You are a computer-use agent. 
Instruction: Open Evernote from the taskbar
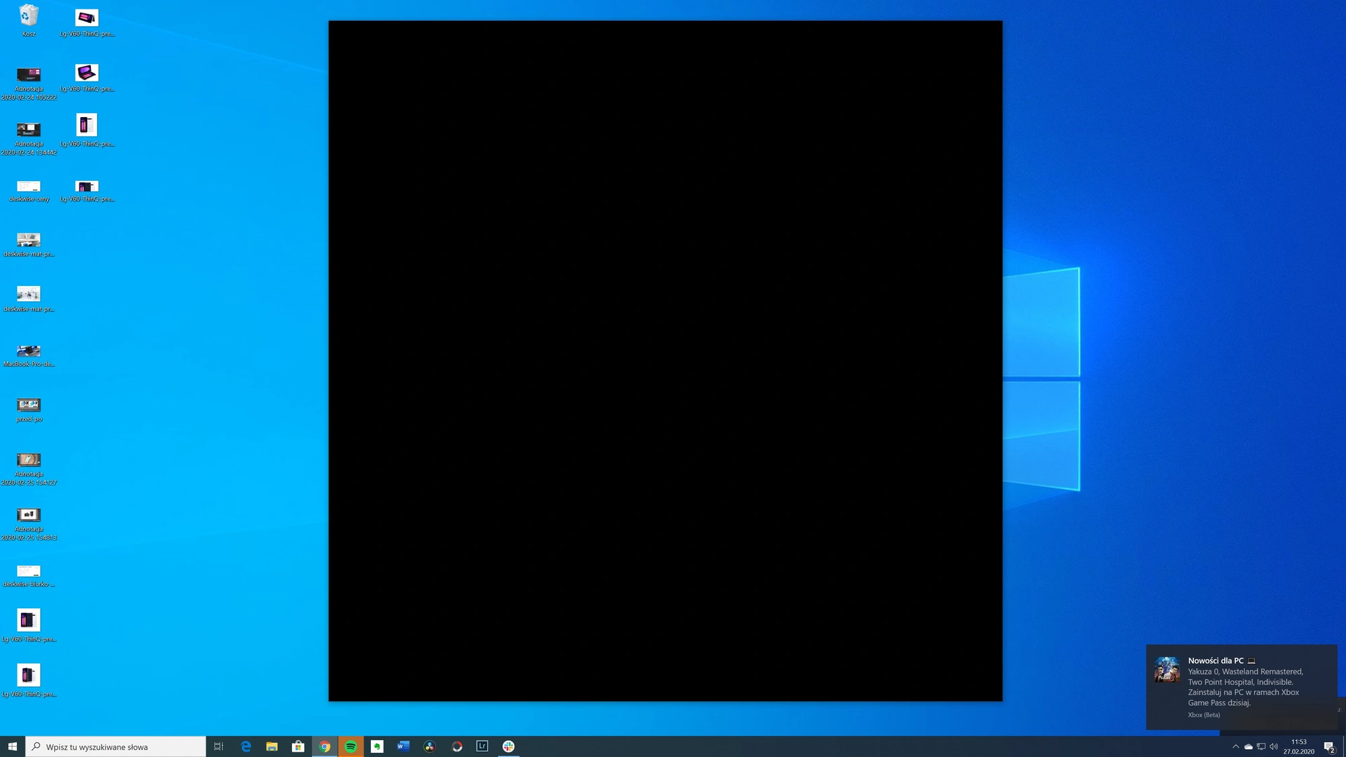pyautogui.click(x=377, y=746)
